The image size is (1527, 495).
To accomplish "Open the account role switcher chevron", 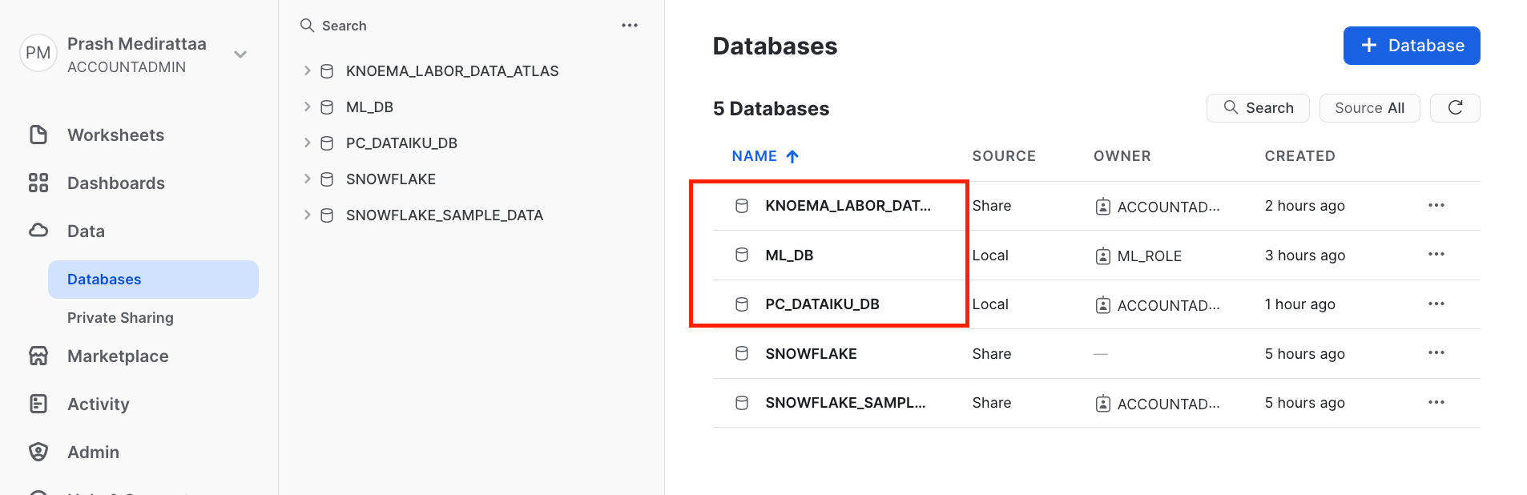I will [240, 54].
